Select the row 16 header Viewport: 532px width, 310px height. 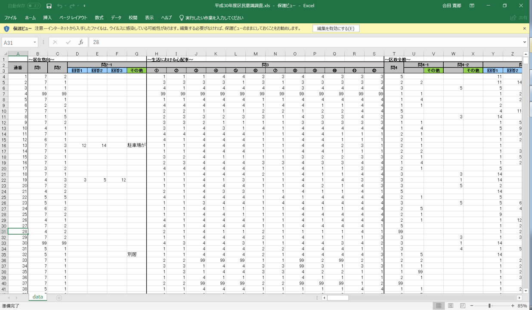point(4,146)
